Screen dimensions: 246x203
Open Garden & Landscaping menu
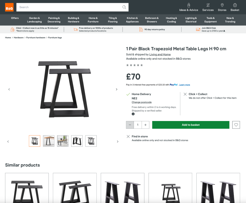click(34, 20)
